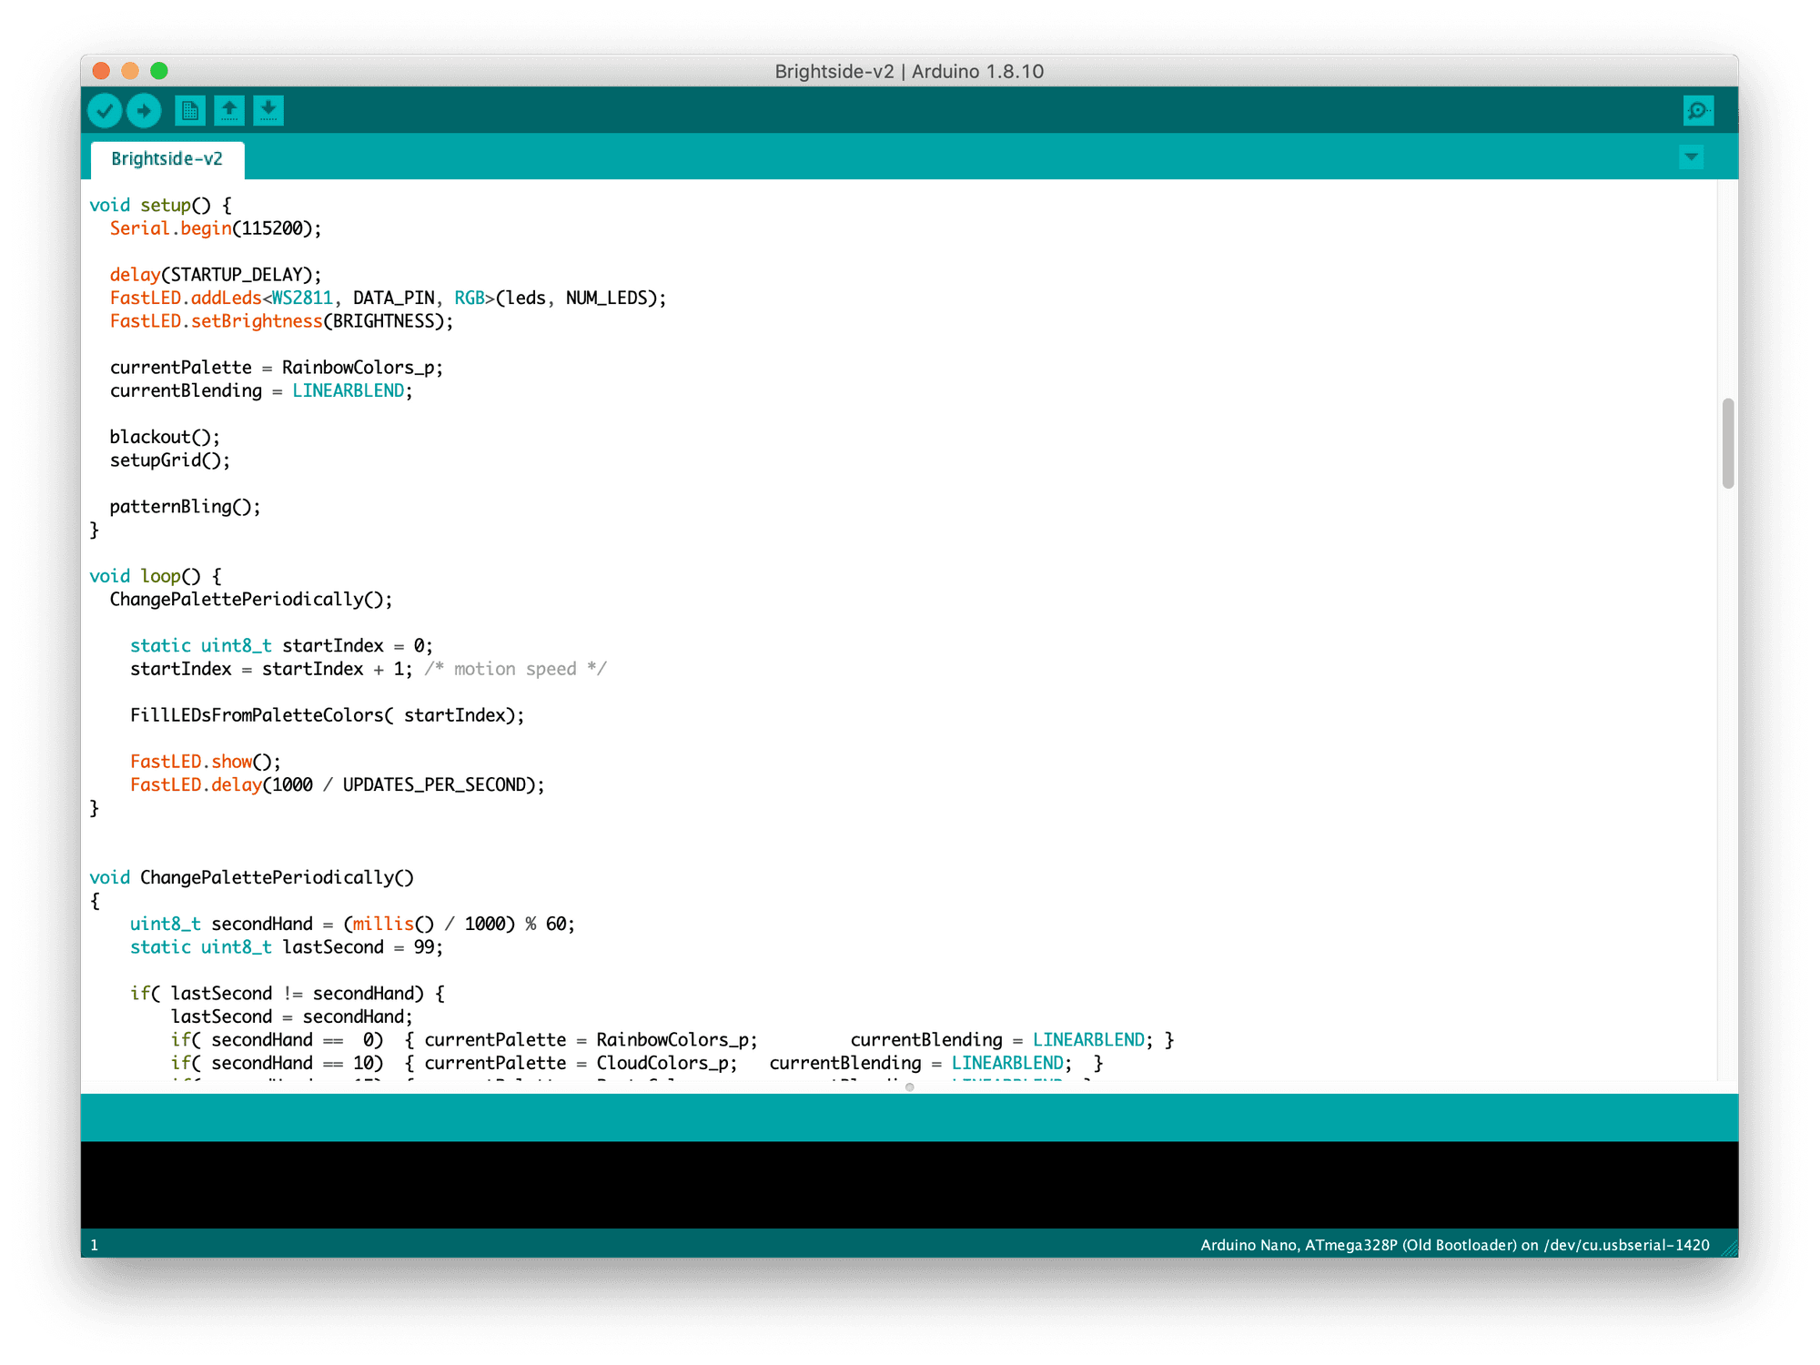This screenshot has height=1365, width=1820.
Task: Click if( lastSecond != secondHand) line
Action: click(287, 994)
